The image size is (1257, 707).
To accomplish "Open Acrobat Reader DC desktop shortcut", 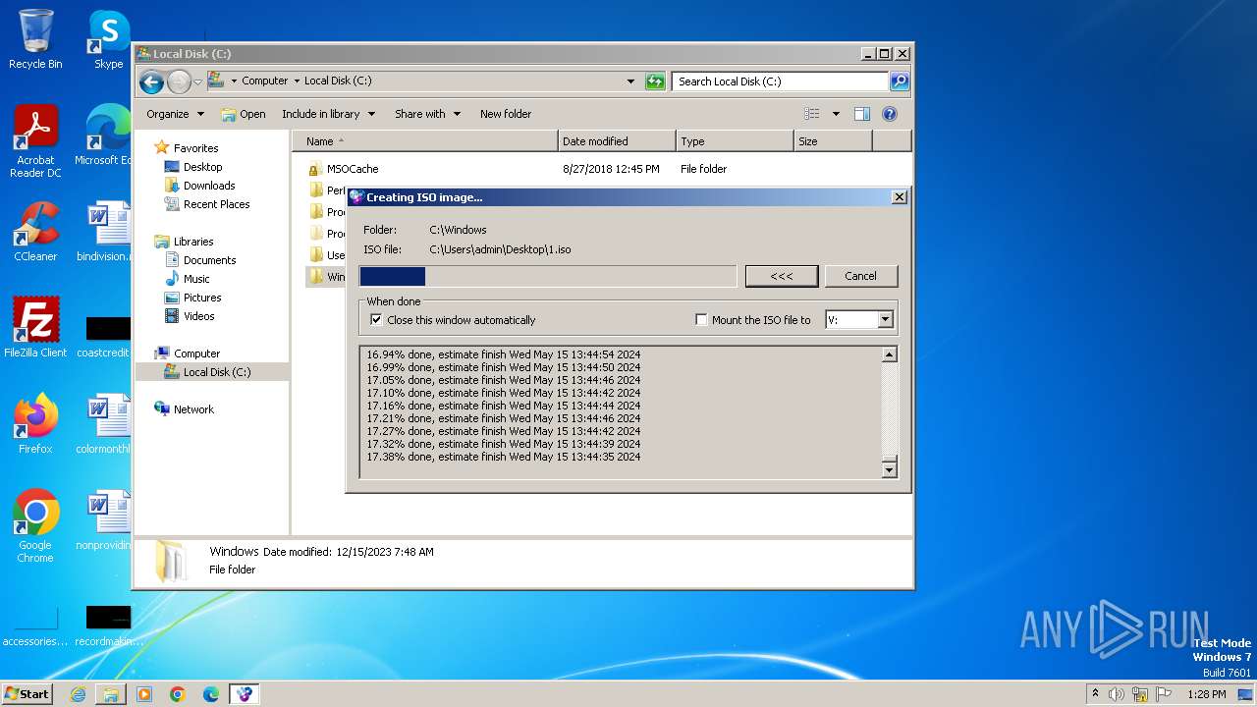I will coord(35,141).
